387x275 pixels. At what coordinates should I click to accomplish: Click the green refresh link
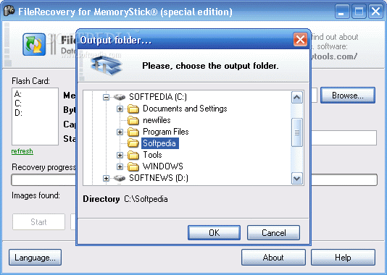[x=22, y=151]
